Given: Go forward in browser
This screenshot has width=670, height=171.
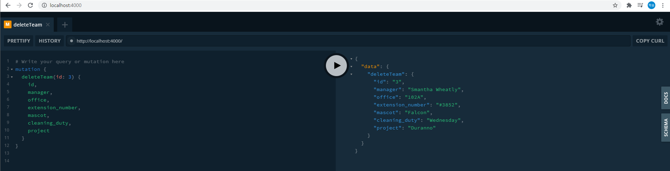Looking at the screenshot, I should [x=19, y=5].
